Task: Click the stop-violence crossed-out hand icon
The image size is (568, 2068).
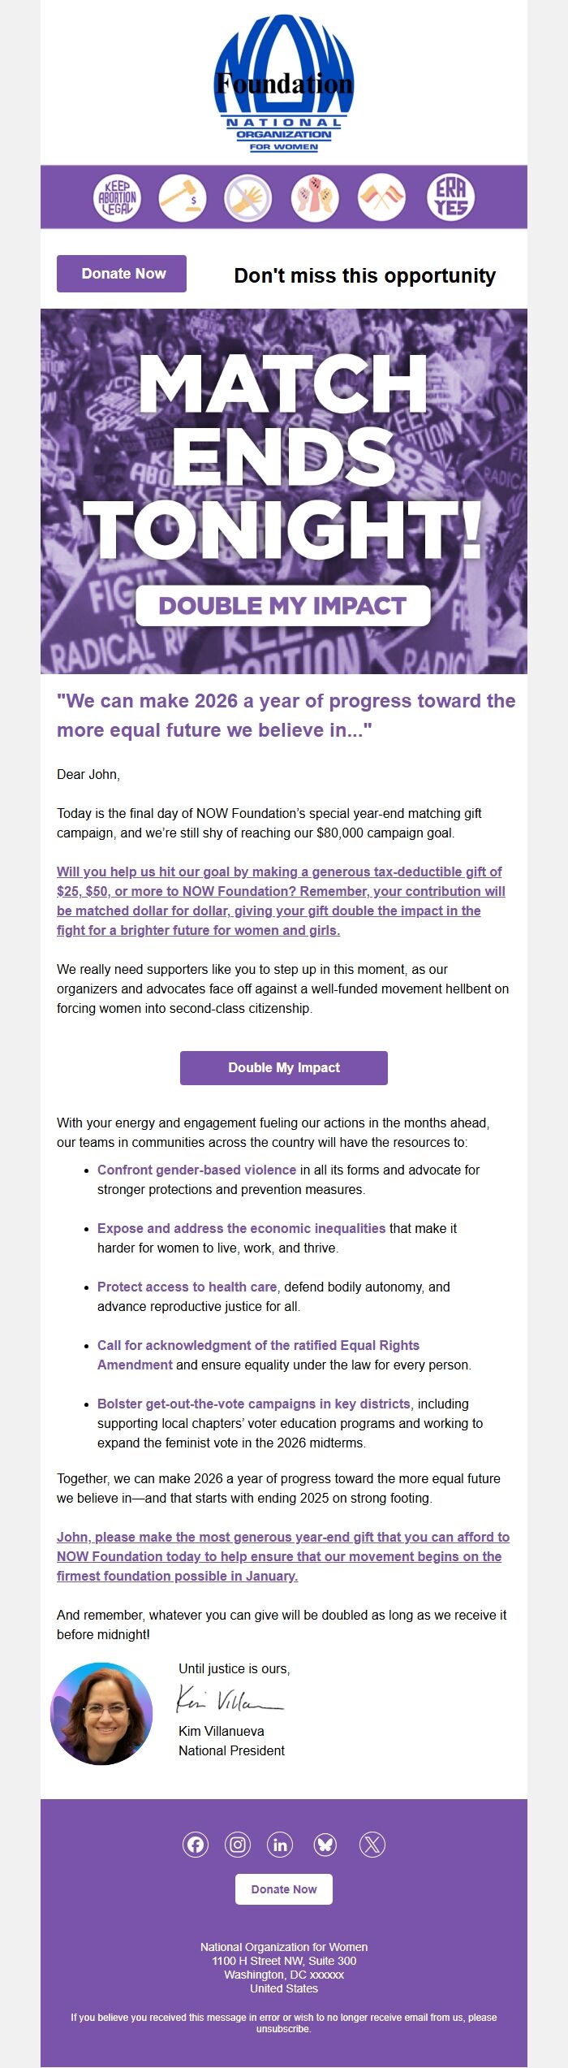Action: coord(251,196)
